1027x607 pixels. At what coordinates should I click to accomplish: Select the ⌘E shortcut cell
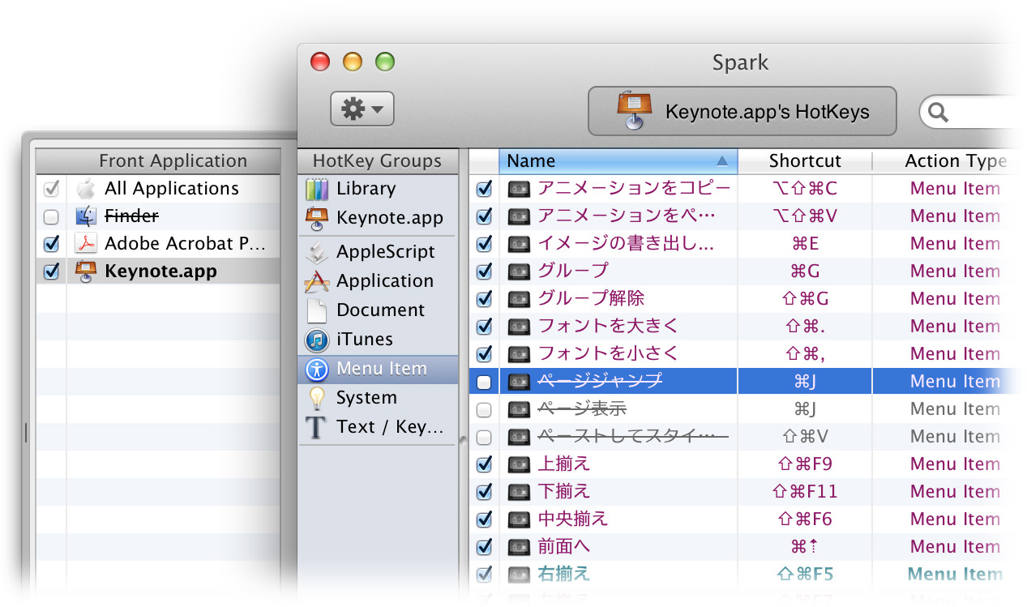click(805, 244)
